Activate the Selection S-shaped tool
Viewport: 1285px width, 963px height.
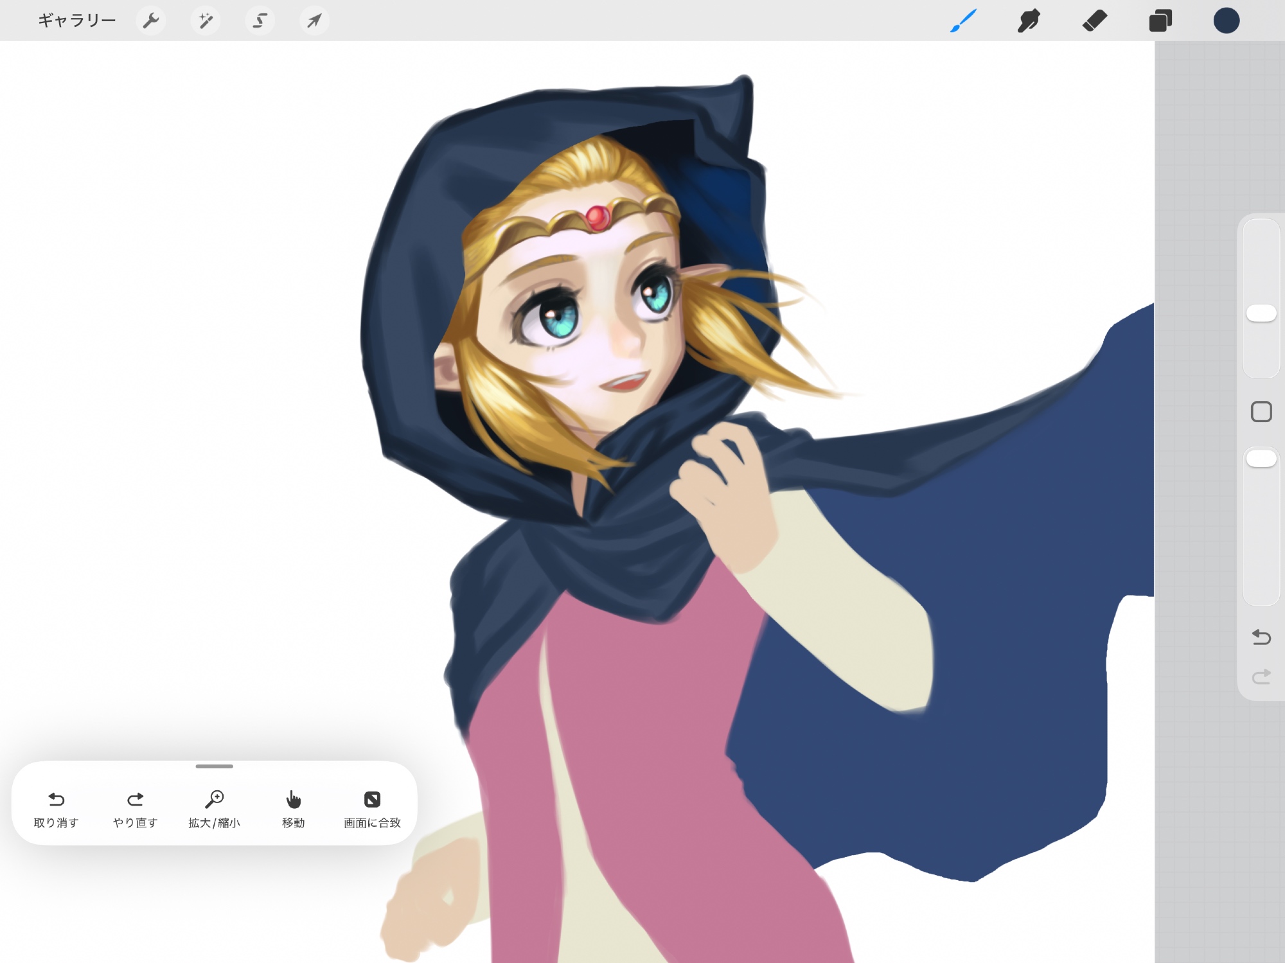coord(260,21)
